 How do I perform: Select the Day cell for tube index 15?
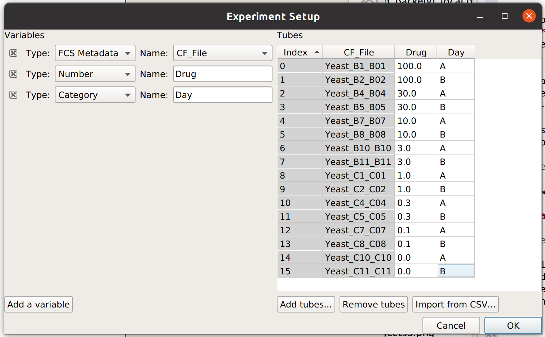pos(456,271)
